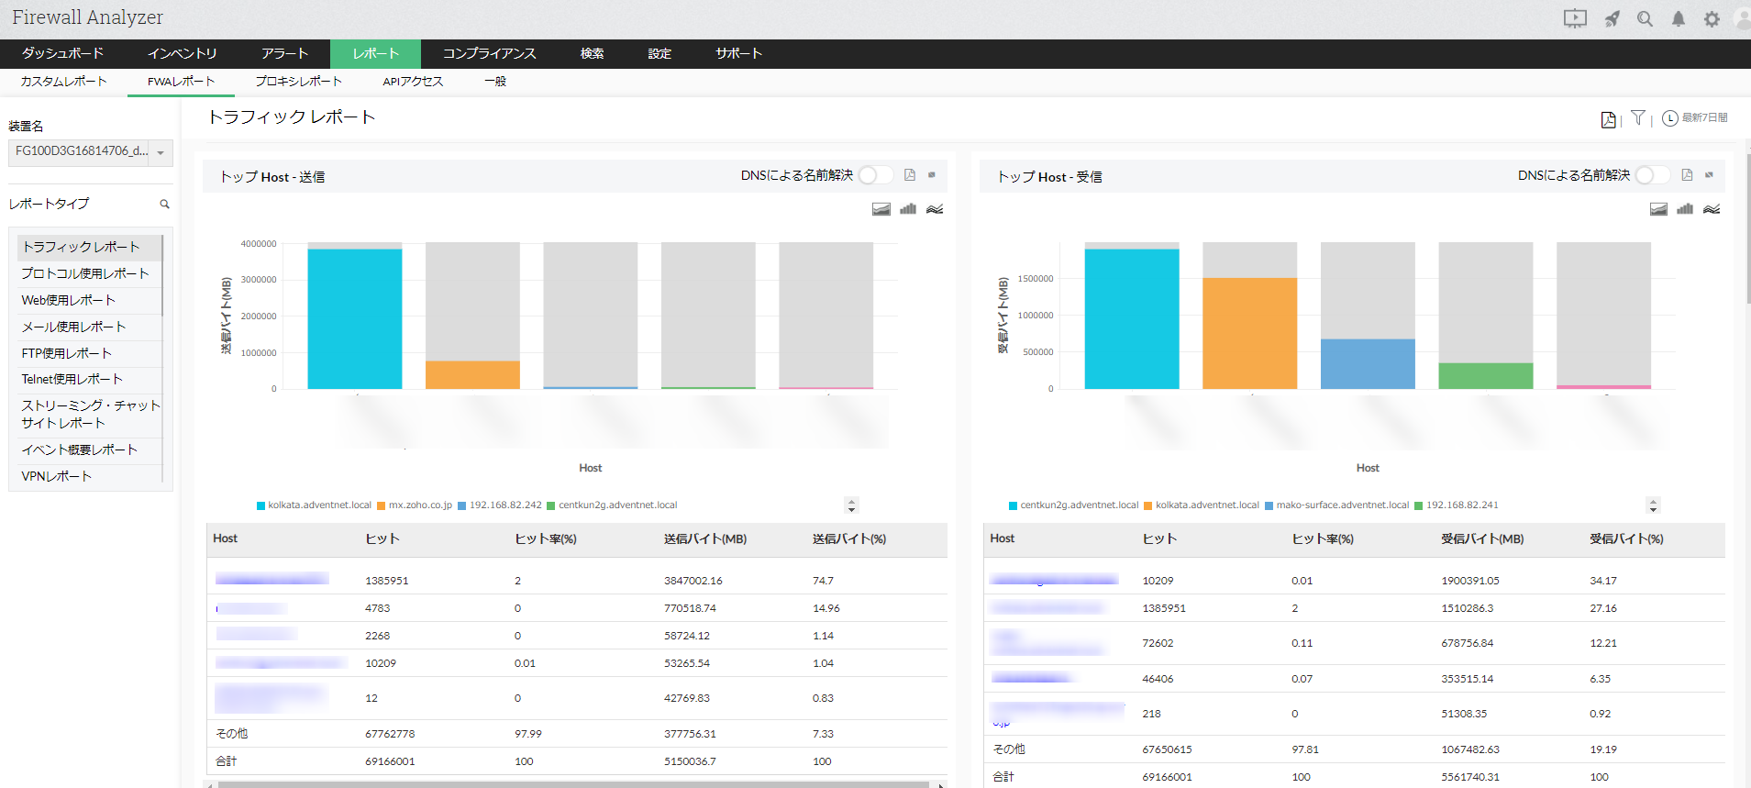Open the report filter funnel icon

point(1637,117)
